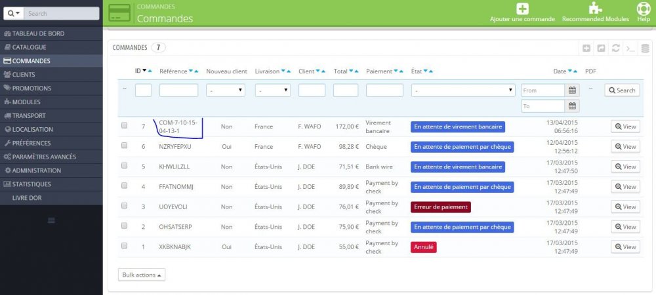
Task: Open the Catalogue menu
Action: 51,47
